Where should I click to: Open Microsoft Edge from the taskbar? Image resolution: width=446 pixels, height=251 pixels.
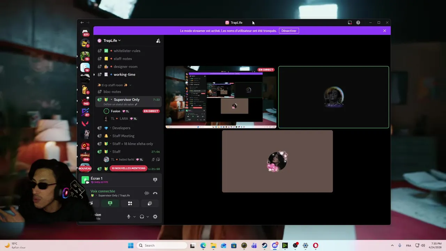[x=203, y=245]
